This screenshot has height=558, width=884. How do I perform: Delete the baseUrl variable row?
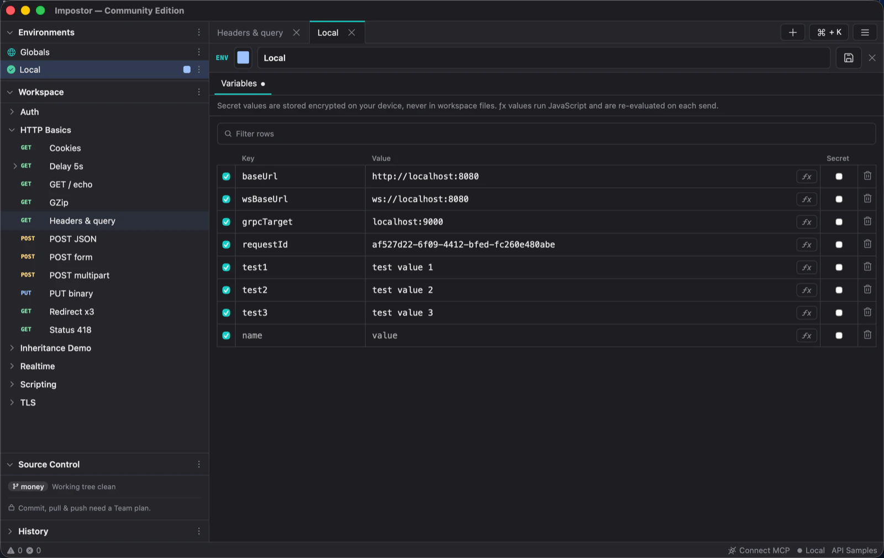coord(867,176)
